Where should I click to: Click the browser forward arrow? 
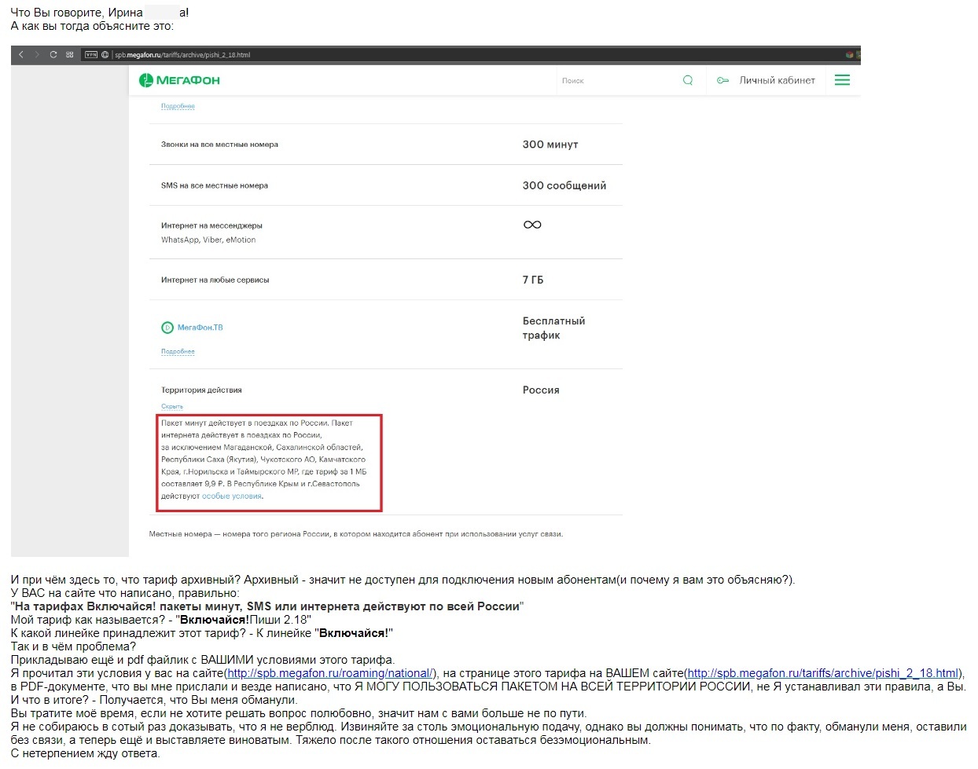click(x=36, y=55)
